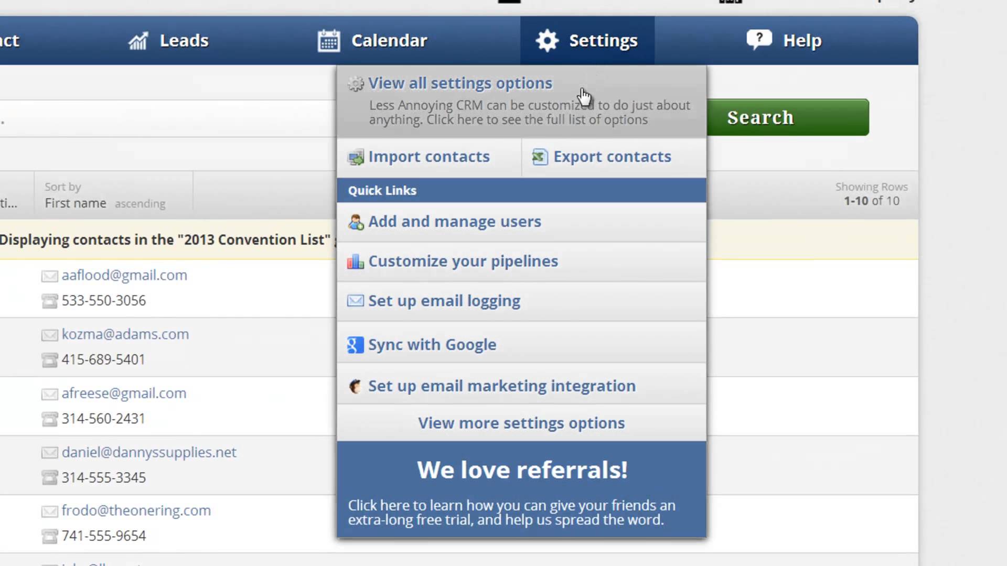This screenshot has height=566, width=1007.
Task: Click the Export contacts icon
Action: 540,157
